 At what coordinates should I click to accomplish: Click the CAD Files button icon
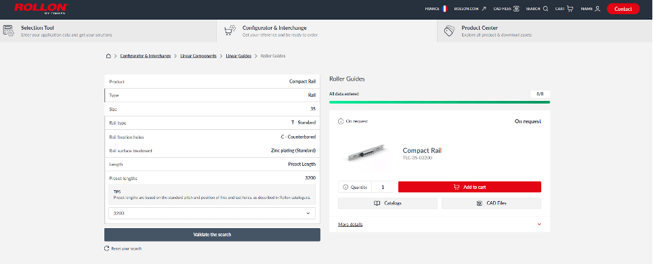click(480, 203)
